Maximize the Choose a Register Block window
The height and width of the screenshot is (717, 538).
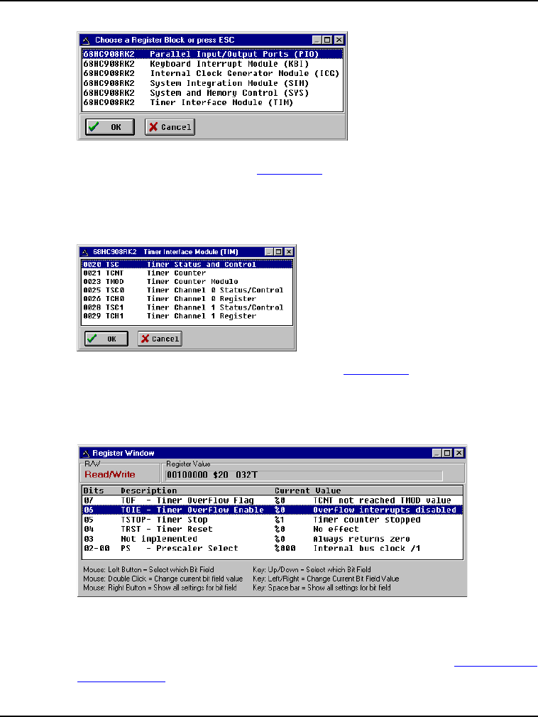[x=326, y=40]
